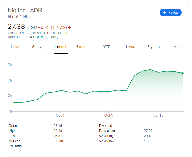Click the P/E ratio label
Image resolution: width=192 pixels, height=157 pixels.
15,146
